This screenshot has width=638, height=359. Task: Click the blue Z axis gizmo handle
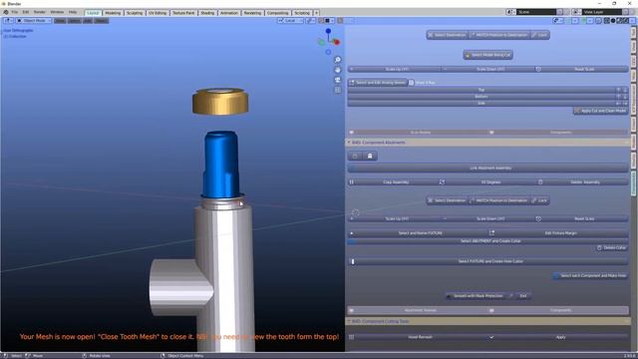(328, 31)
